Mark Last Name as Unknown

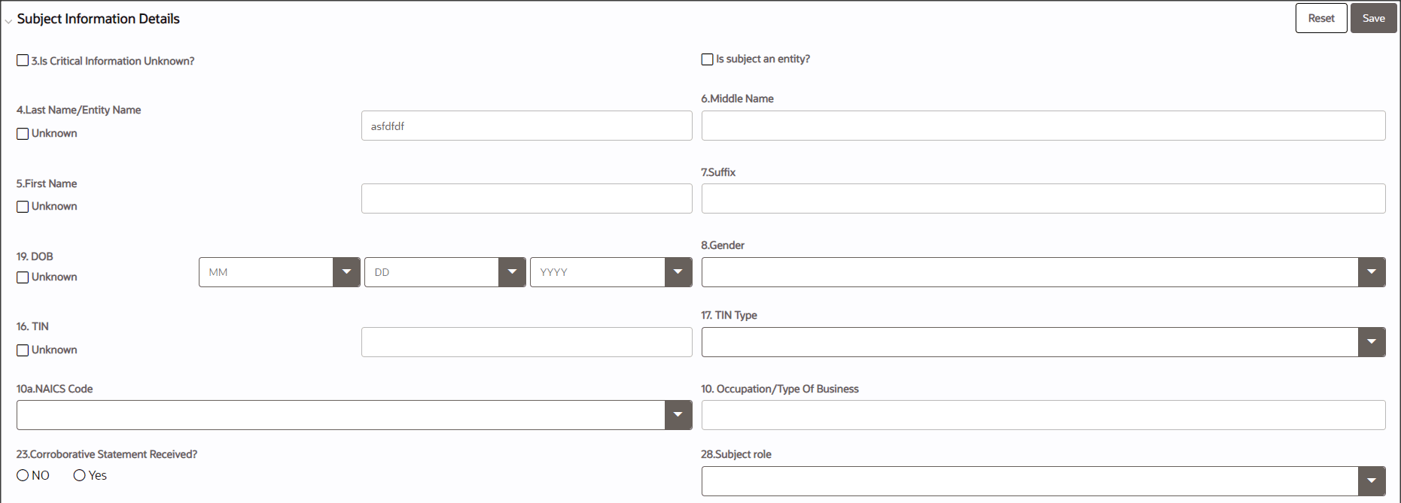click(23, 133)
